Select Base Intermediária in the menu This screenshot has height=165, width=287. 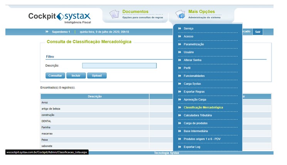tap(196, 131)
